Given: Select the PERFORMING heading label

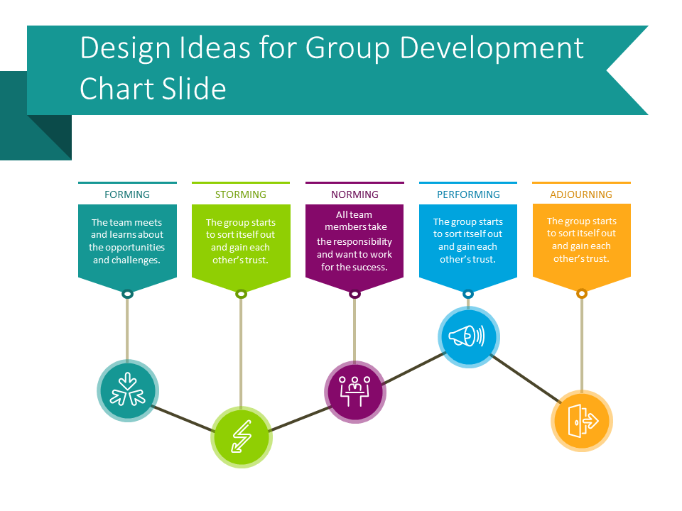Looking at the screenshot, I should tap(468, 194).
